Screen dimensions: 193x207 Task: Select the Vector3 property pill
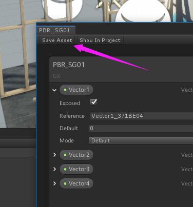(76, 169)
